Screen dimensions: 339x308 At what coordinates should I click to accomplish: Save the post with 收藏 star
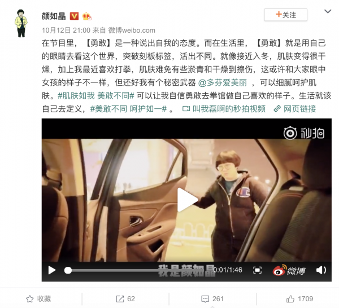[38, 299]
